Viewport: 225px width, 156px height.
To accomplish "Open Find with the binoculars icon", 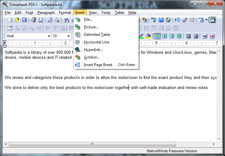I will (x=66, y=20).
